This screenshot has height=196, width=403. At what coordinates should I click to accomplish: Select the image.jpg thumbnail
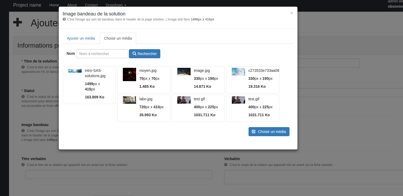(x=184, y=72)
